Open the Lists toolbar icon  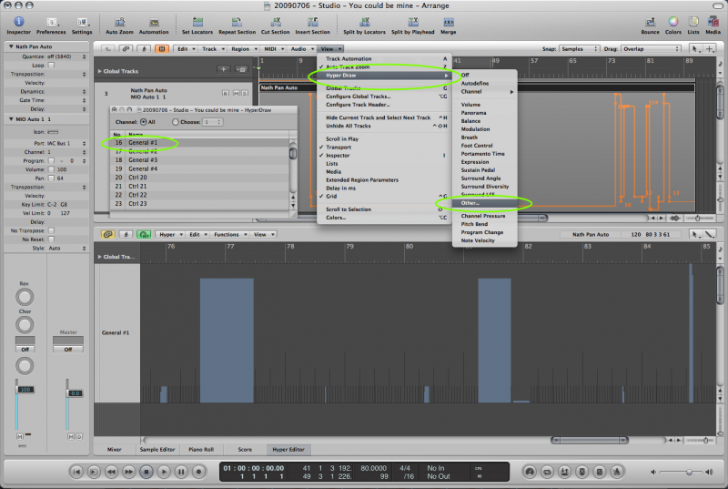coord(693,22)
